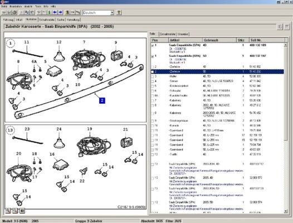Image resolution: width=293 pixels, height=223 pixels.
Task: Switch to the Suche tab
Action: click(x=61, y=20)
